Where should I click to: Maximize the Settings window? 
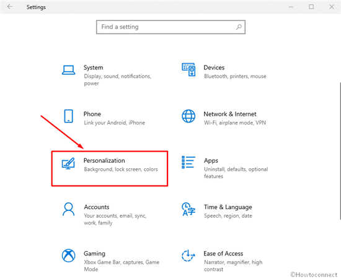(x=311, y=7)
